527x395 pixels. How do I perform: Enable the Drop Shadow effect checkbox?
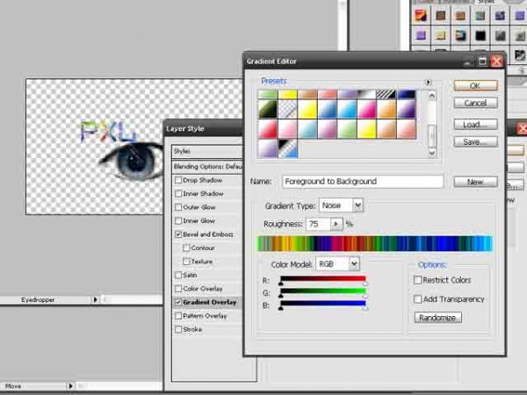(178, 180)
